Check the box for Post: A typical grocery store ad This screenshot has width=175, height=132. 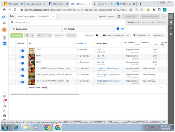(13, 76)
